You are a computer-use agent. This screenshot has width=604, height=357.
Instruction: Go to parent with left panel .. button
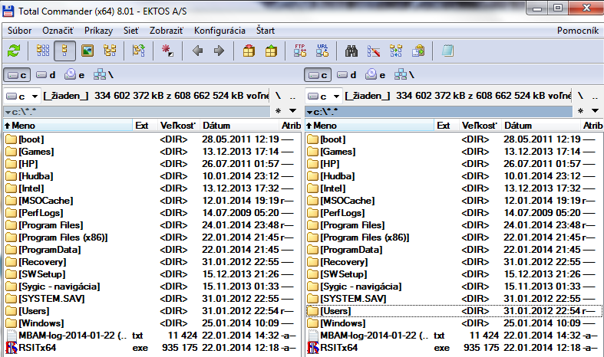click(x=292, y=97)
